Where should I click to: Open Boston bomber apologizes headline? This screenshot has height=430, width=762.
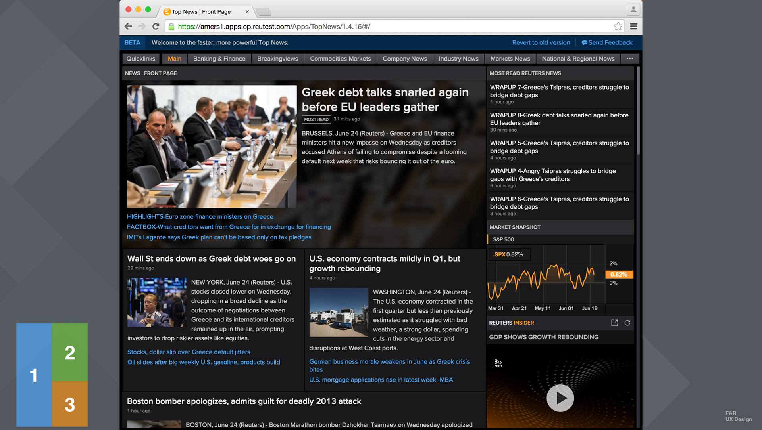click(244, 401)
